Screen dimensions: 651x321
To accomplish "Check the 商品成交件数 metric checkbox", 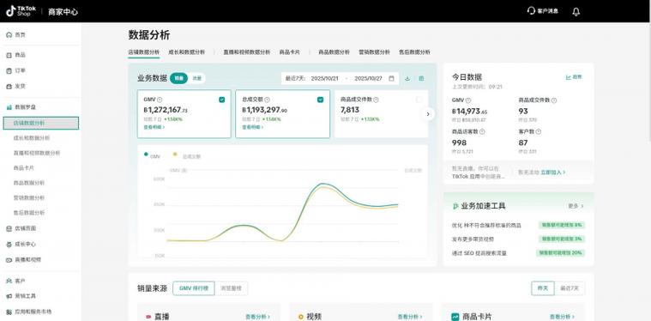I will pyautogui.click(x=419, y=100).
